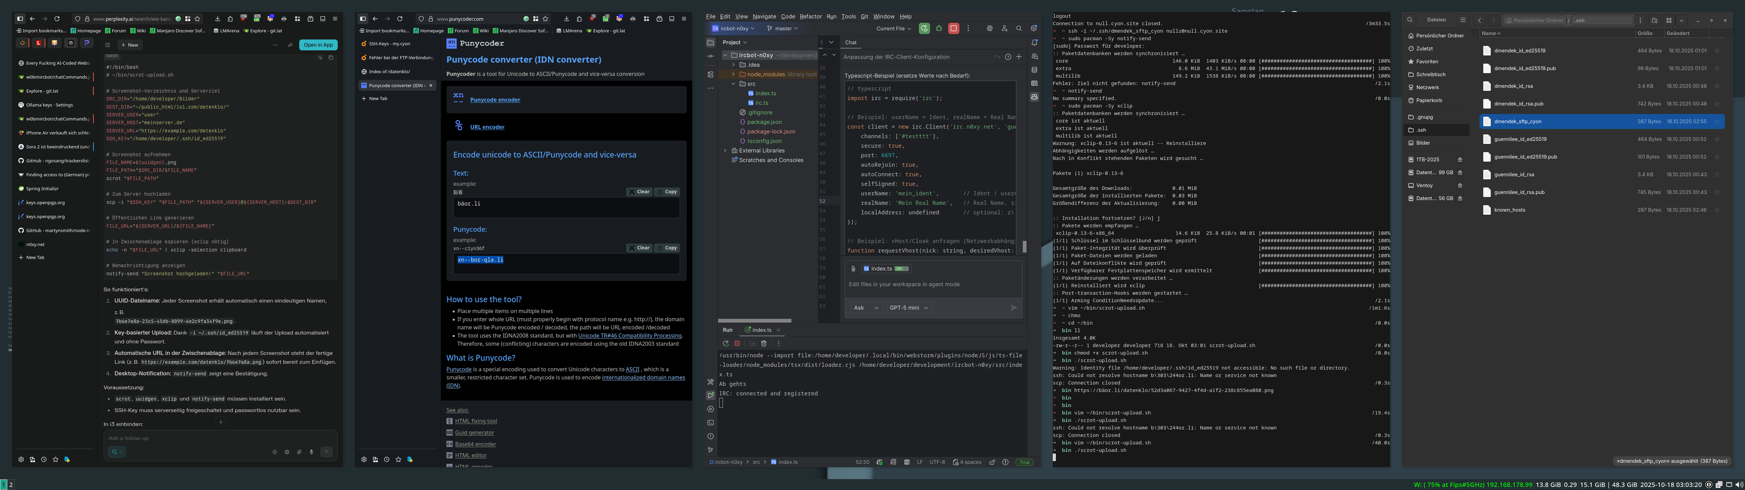The width and height of the screenshot is (1745, 490).
Task: Click the trash icon in Run console toolbar
Action: [x=763, y=343]
